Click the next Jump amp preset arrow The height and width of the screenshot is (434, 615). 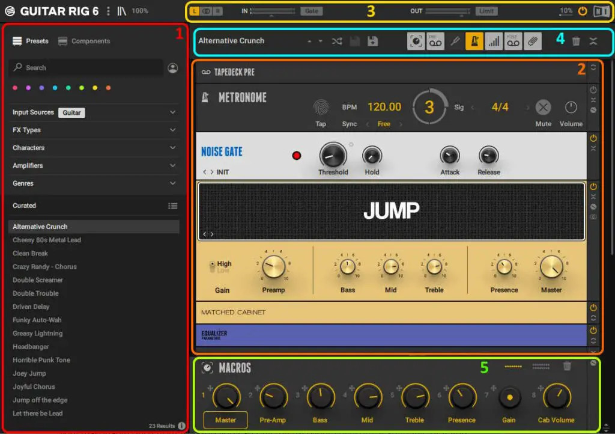pyautogui.click(x=212, y=234)
